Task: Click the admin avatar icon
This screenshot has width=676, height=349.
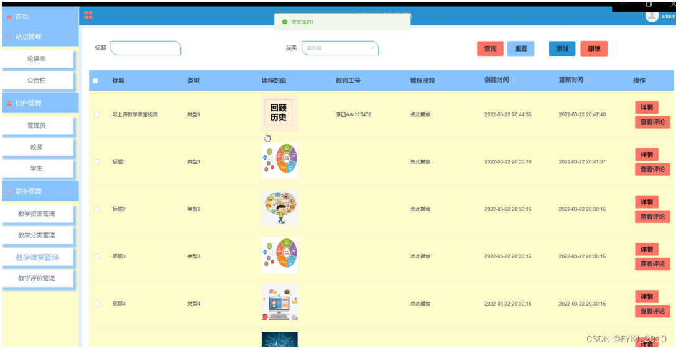Action: [651, 16]
